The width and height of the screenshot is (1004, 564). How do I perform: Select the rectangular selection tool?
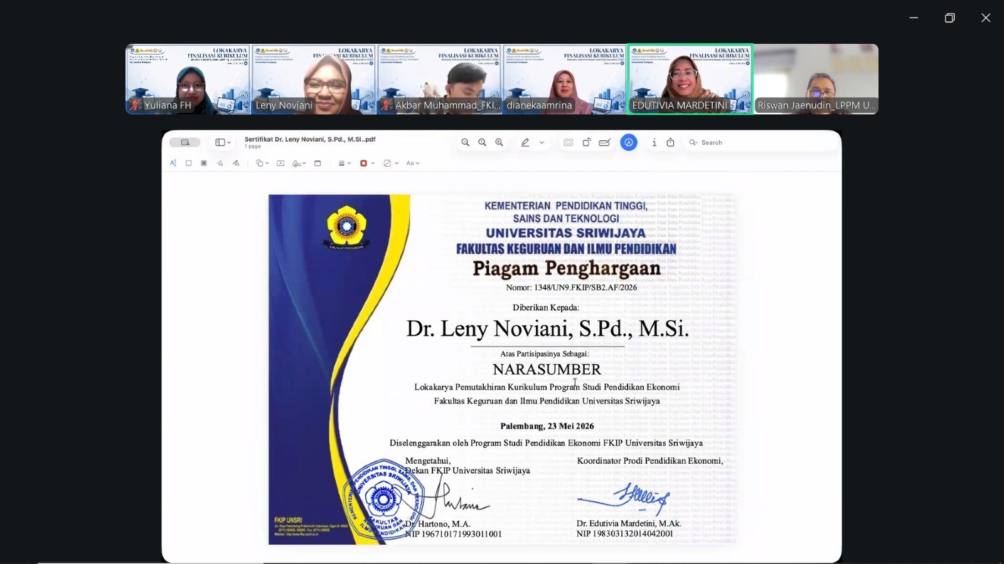coord(188,163)
